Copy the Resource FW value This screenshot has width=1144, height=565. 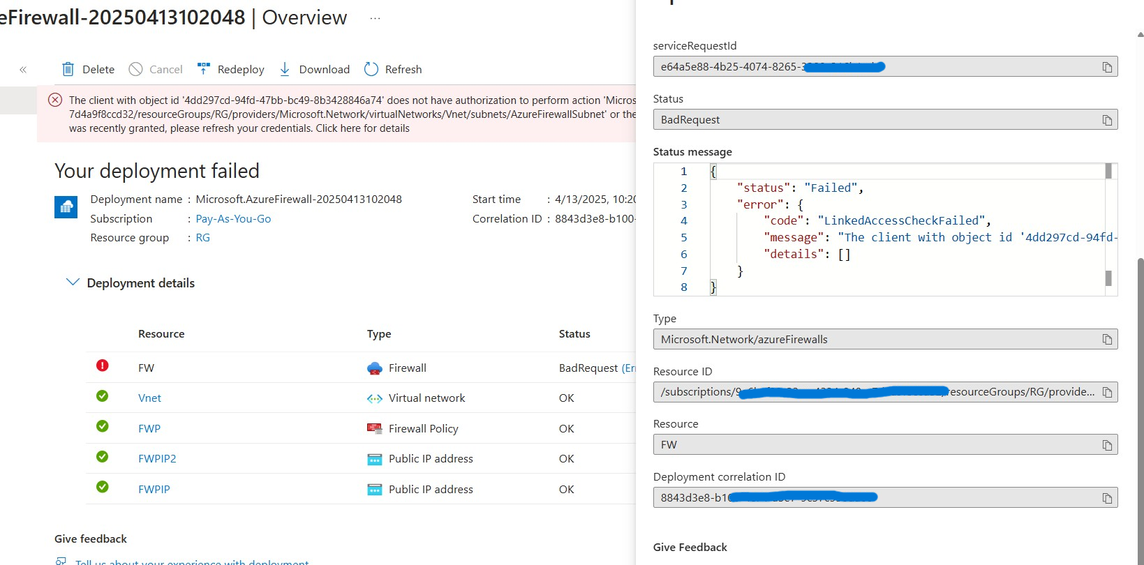1107,445
